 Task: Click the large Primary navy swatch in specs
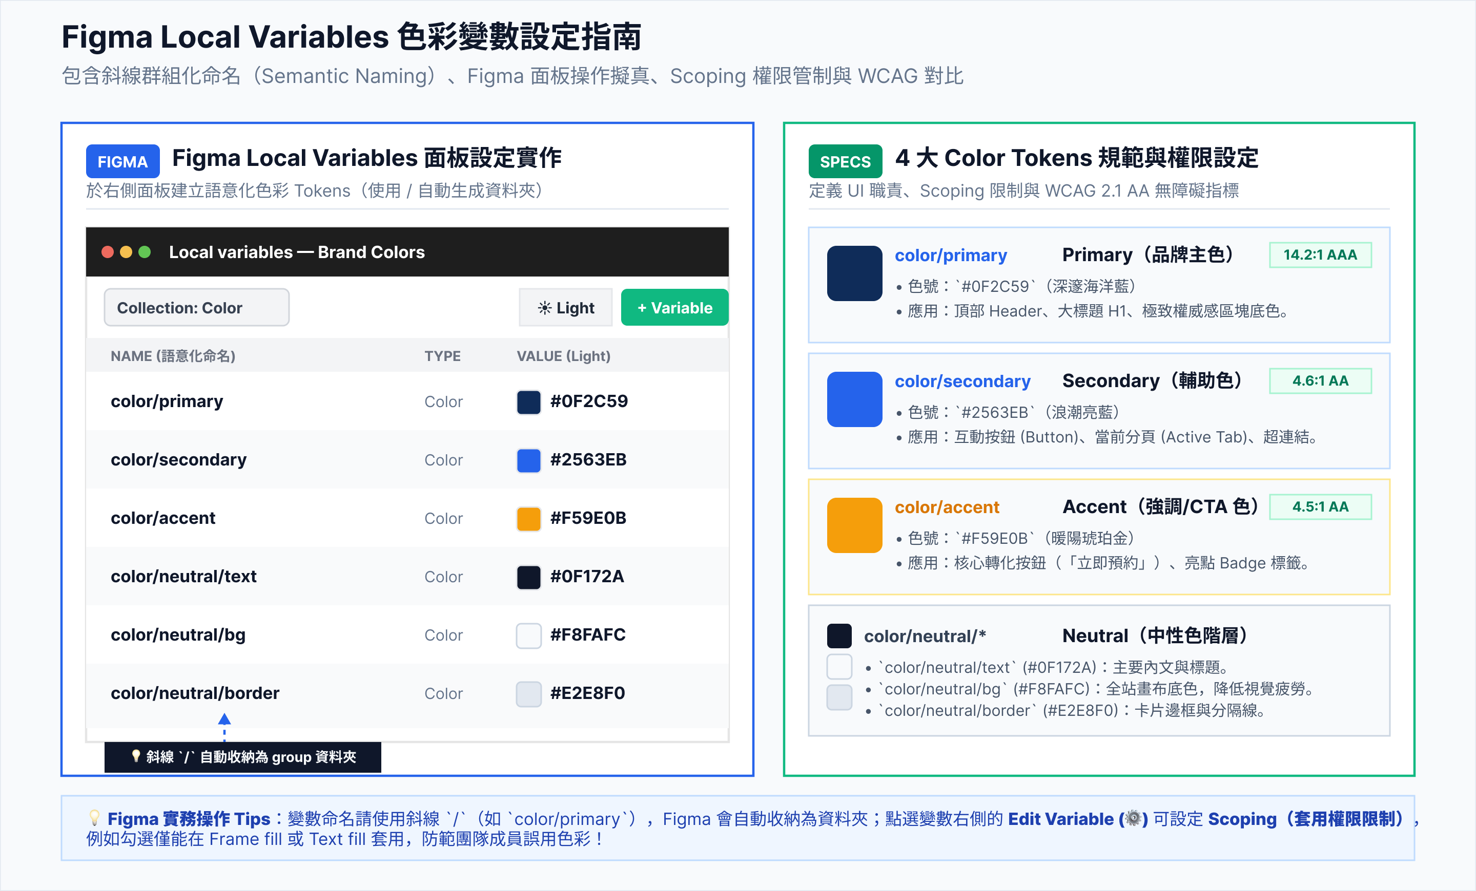854,273
